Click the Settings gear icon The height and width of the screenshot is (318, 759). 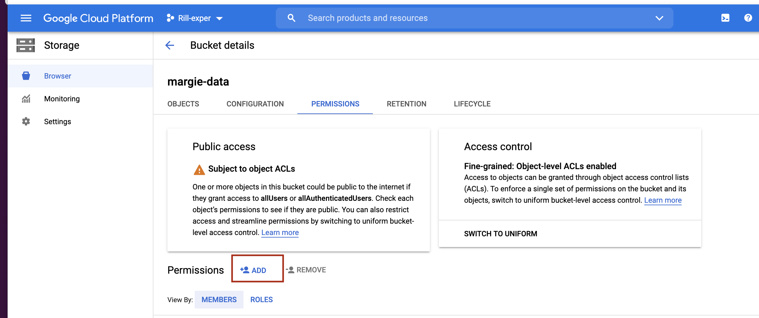pyautogui.click(x=26, y=122)
